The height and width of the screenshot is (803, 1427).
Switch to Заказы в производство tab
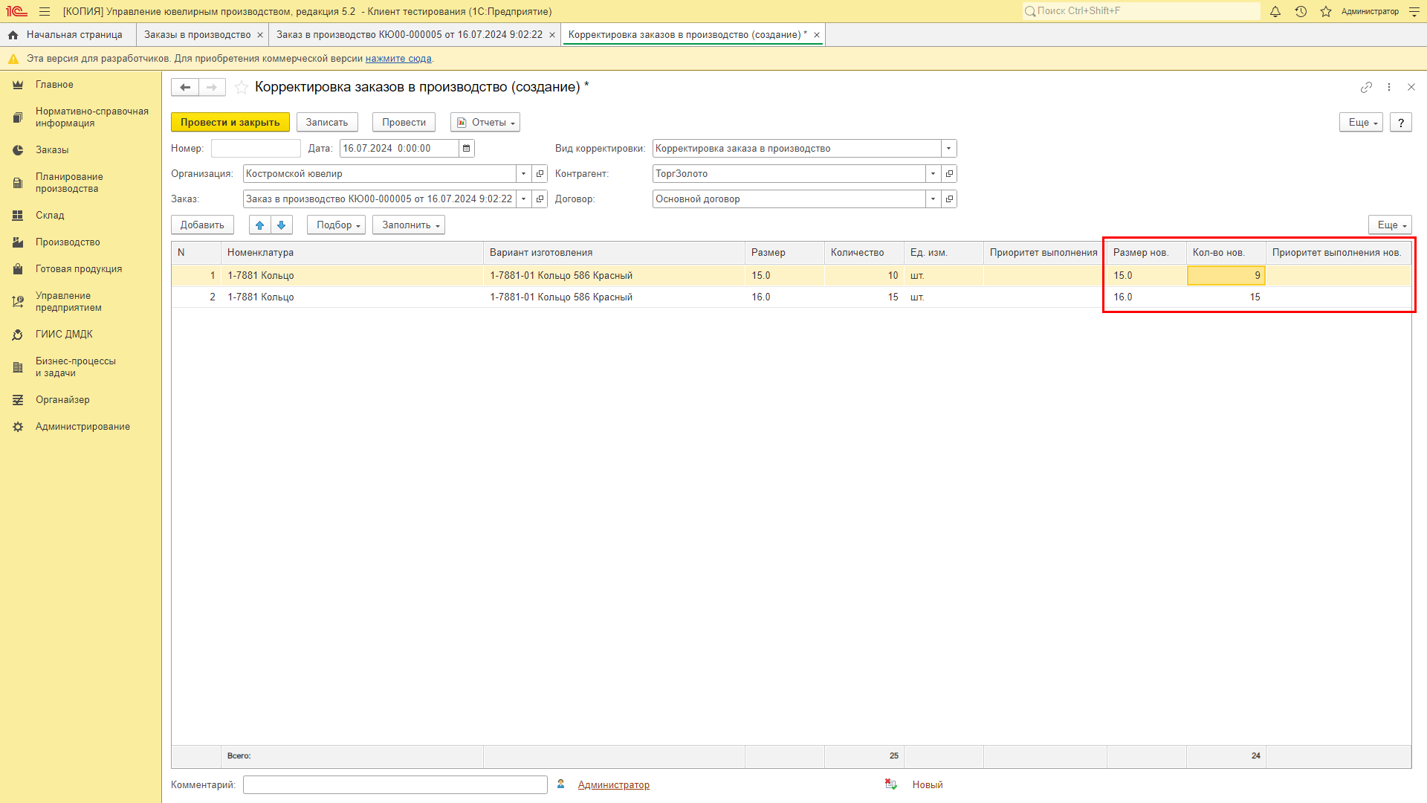(x=197, y=35)
